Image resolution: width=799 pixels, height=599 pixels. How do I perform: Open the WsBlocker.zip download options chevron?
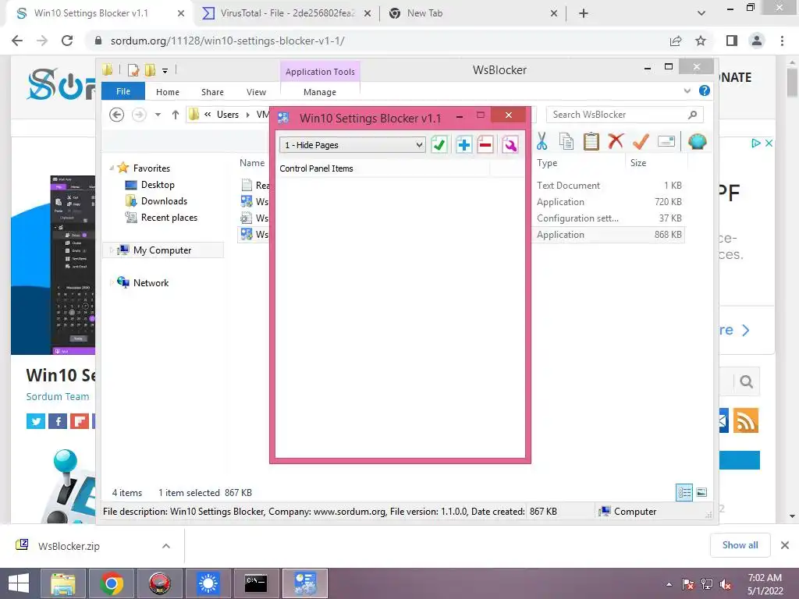pyautogui.click(x=166, y=546)
